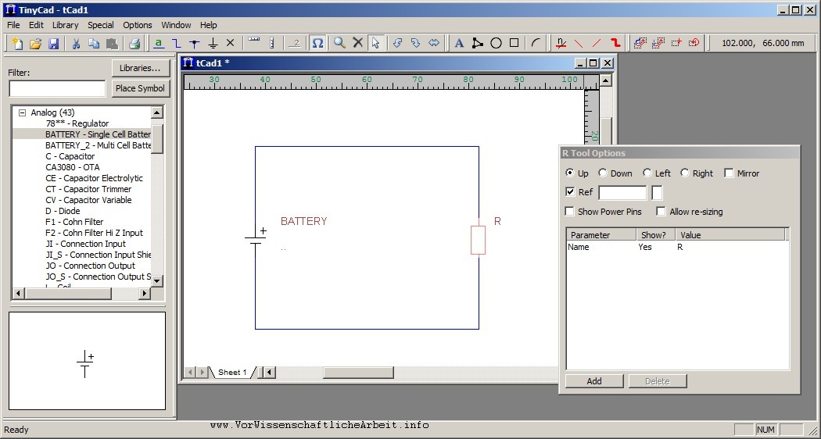Viewport: 821px width, 439px height.
Task: Click the Add parameter button
Action: click(594, 381)
